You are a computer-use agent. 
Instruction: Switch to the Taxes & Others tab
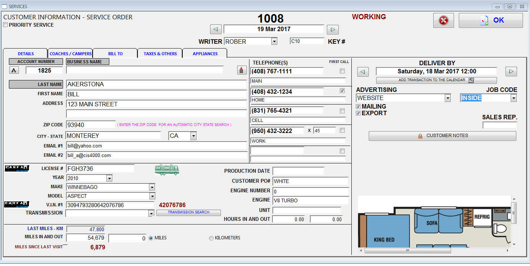[x=160, y=53]
